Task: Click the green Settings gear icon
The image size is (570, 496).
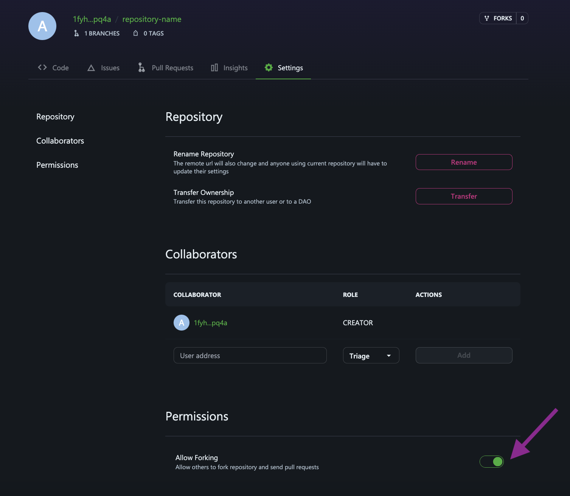Action: tap(269, 68)
